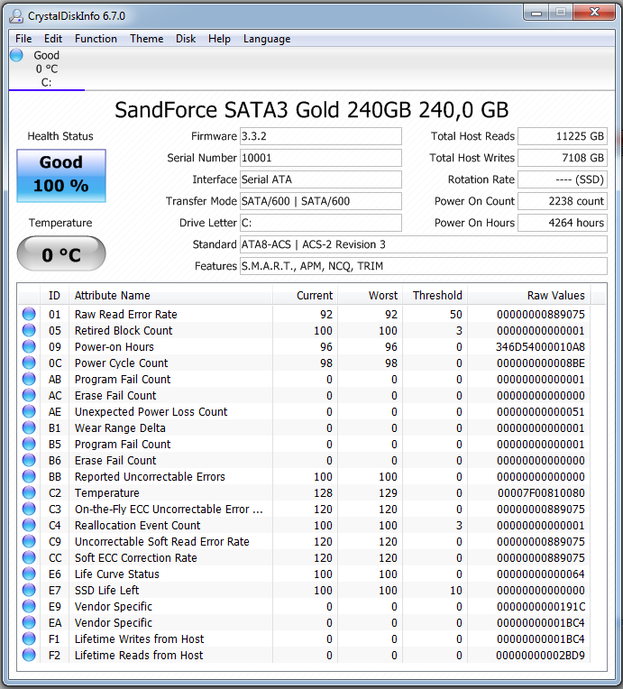Click status icon for SSD Life Left

tap(29, 590)
